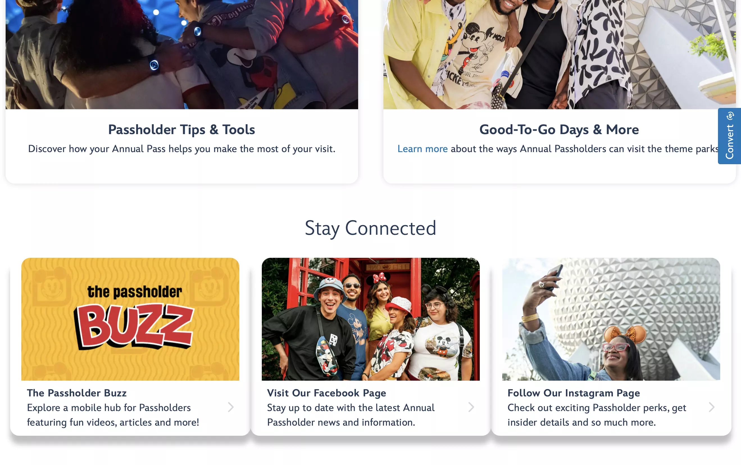Click the Facebook group photo thumbnail
Screen dimensions: 741x465
click(x=370, y=319)
